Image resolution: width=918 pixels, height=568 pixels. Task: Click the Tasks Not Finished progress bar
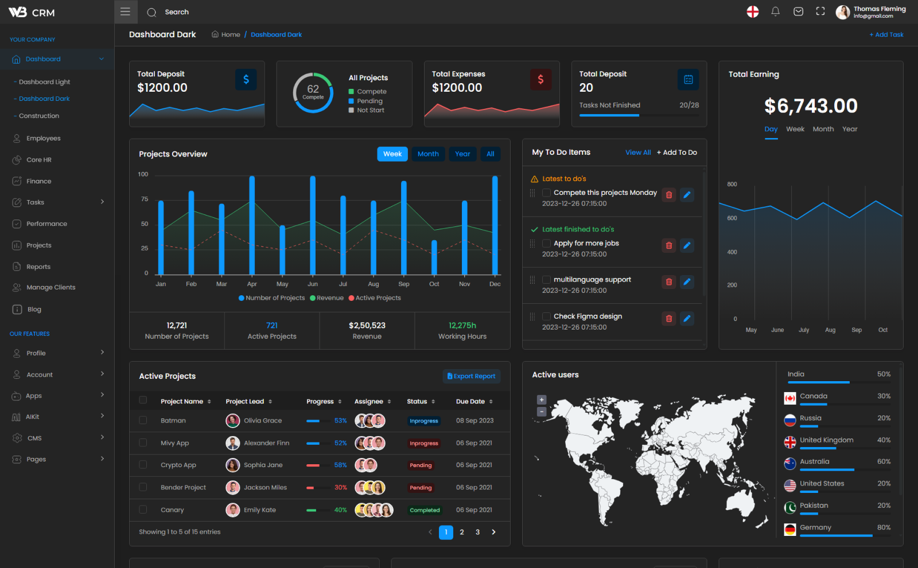pos(639,115)
